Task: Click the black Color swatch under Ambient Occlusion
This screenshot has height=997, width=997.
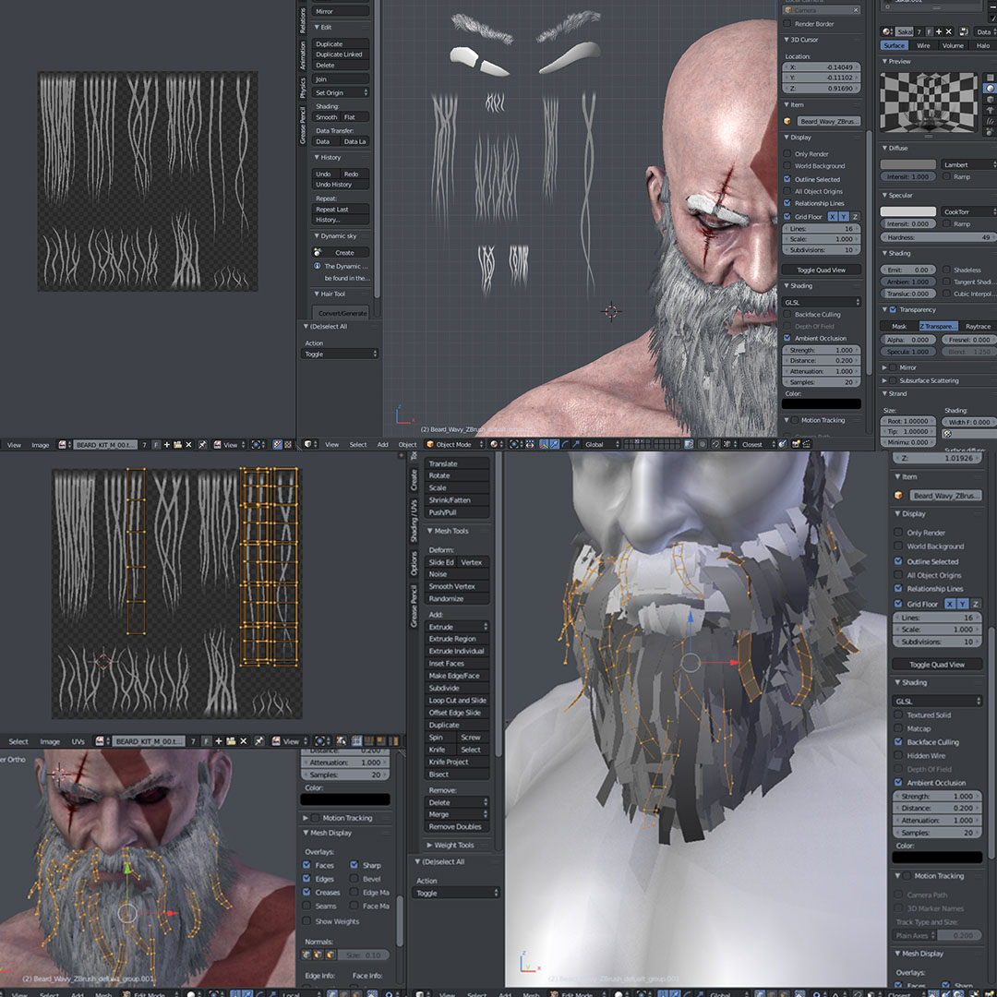Action: [x=937, y=856]
